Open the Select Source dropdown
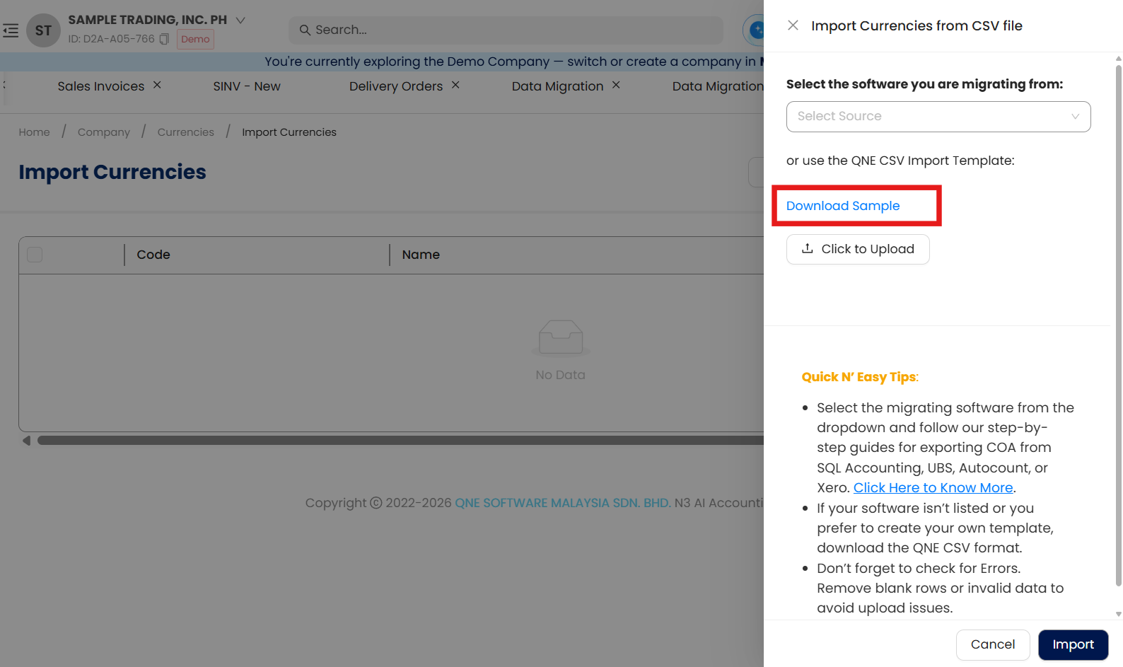The width and height of the screenshot is (1123, 667). (938, 117)
